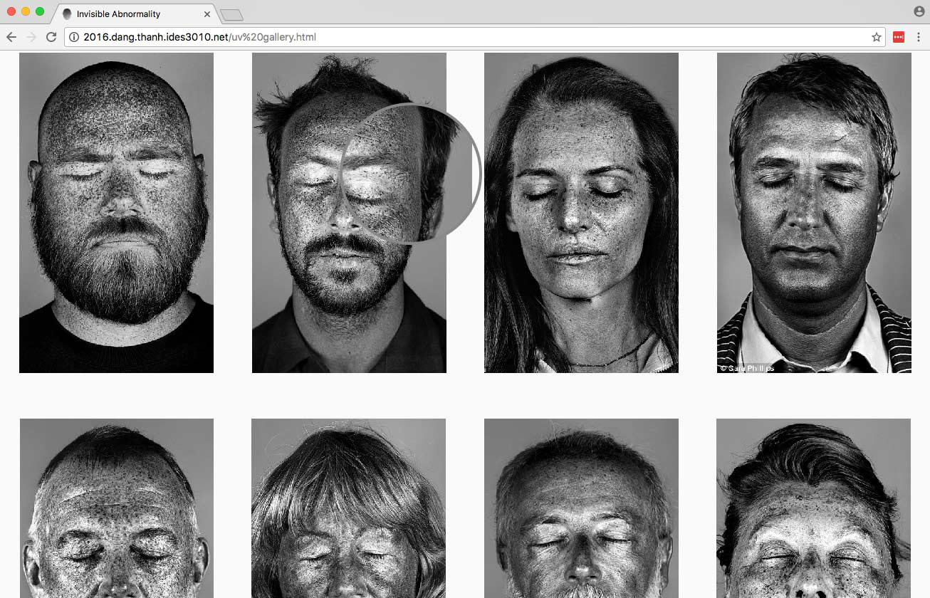
Task: Open the bald bearded man portrait
Action: [x=116, y=213]
